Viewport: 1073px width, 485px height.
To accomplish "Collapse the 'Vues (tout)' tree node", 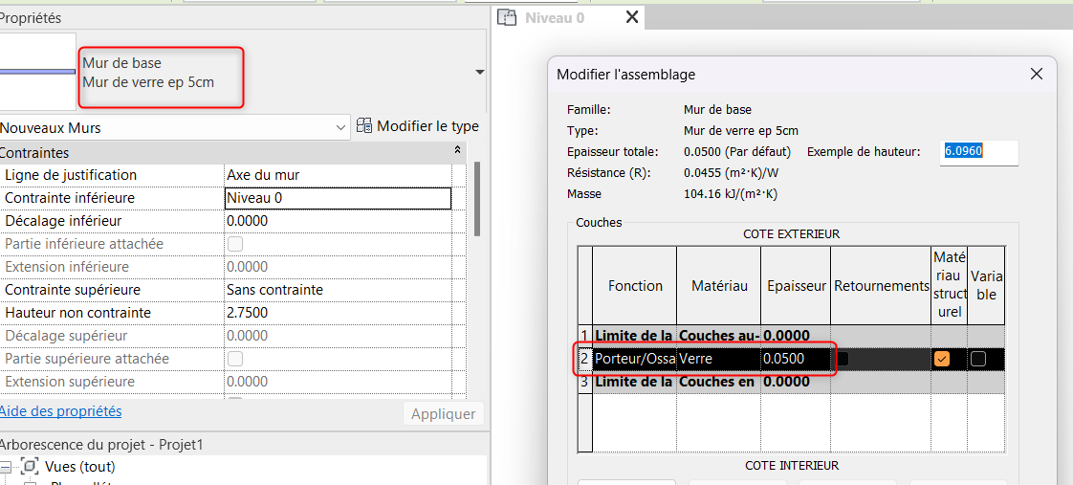I will (6, 467).
